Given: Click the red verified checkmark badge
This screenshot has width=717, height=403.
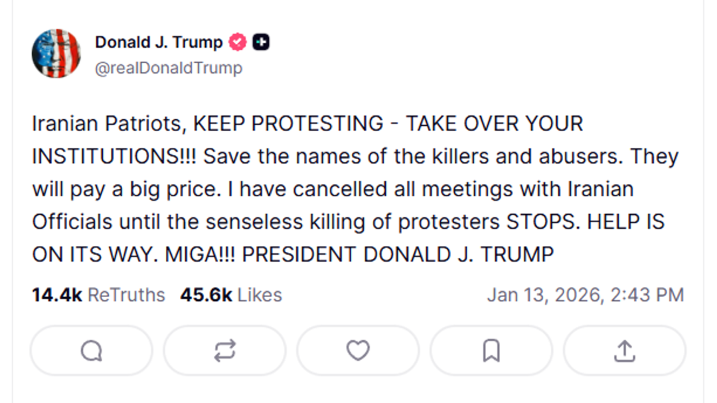Looking at the screenshot, I should tap(238, 42).
